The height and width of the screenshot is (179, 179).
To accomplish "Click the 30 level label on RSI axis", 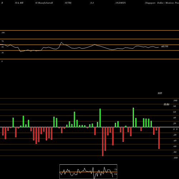I will coord(3,53).
